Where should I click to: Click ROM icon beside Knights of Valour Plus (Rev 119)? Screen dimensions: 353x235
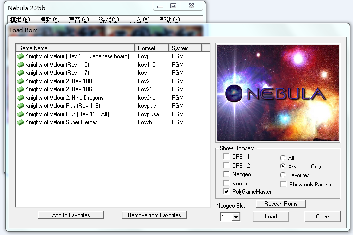[20, 106]
